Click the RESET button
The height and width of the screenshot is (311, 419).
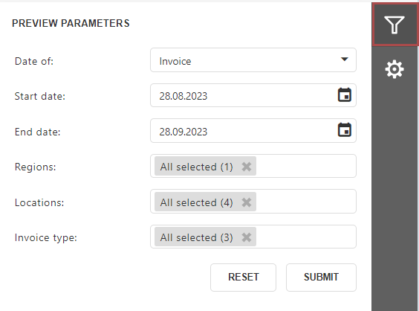(x=243, y=278)
